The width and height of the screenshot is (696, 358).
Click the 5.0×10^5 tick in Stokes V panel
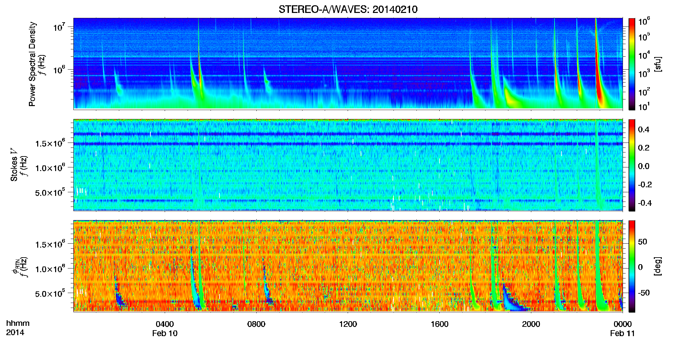(x=50, y=192)
